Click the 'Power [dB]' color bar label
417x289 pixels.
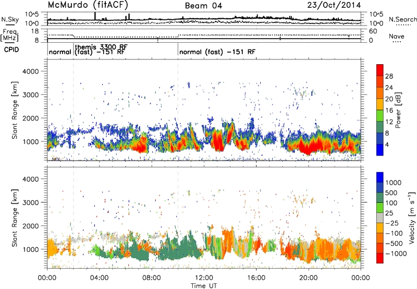[398, 110]
